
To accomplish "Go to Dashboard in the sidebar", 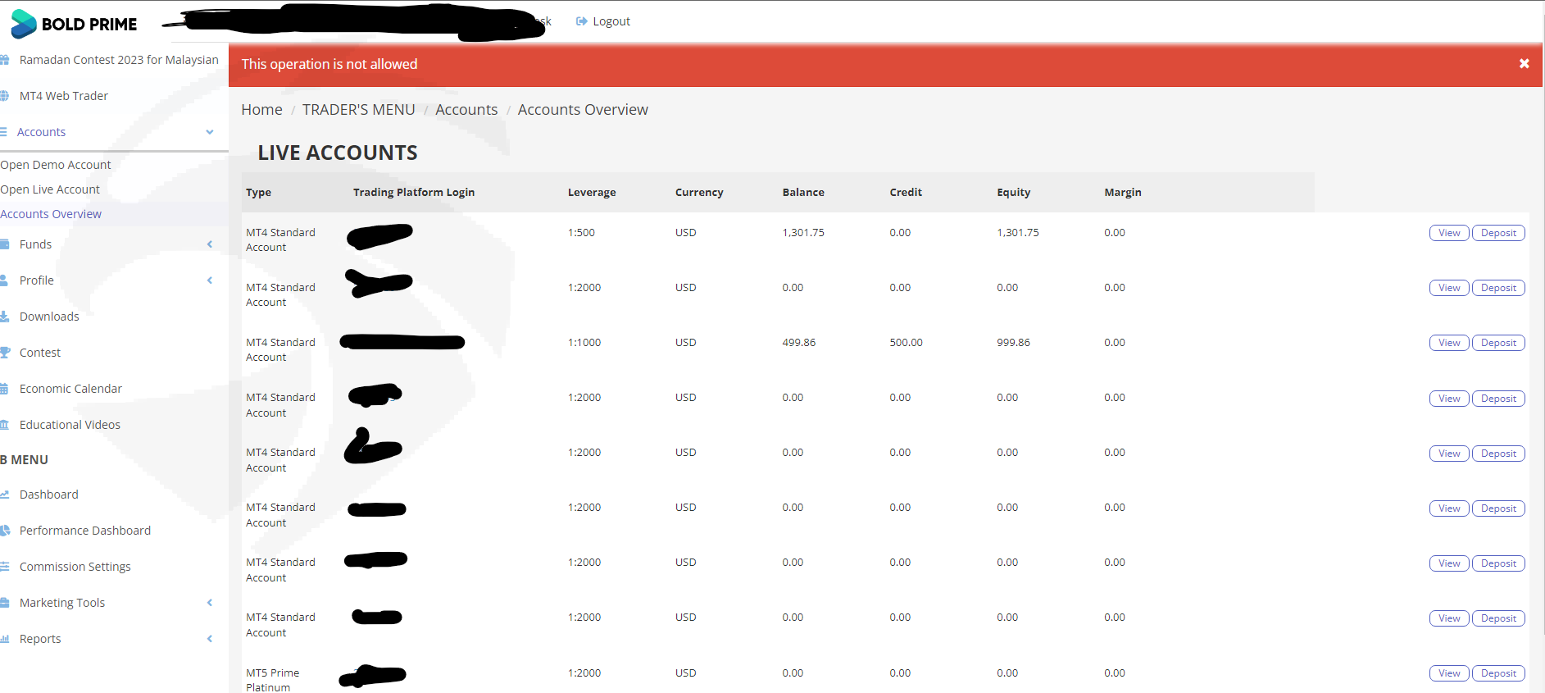I will 49,495.
